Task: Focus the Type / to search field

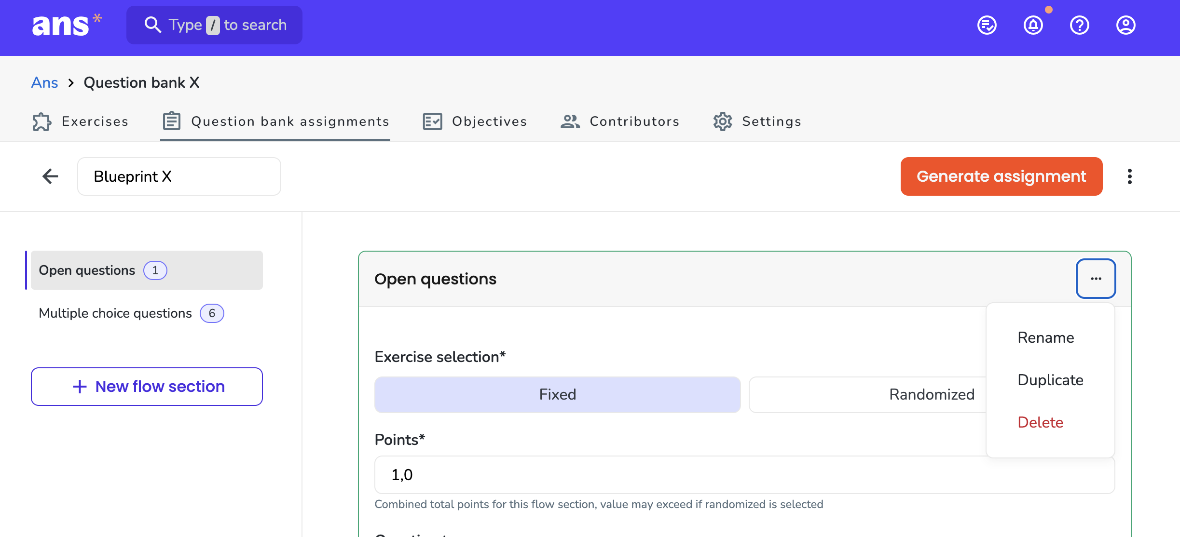Action: 214,25
